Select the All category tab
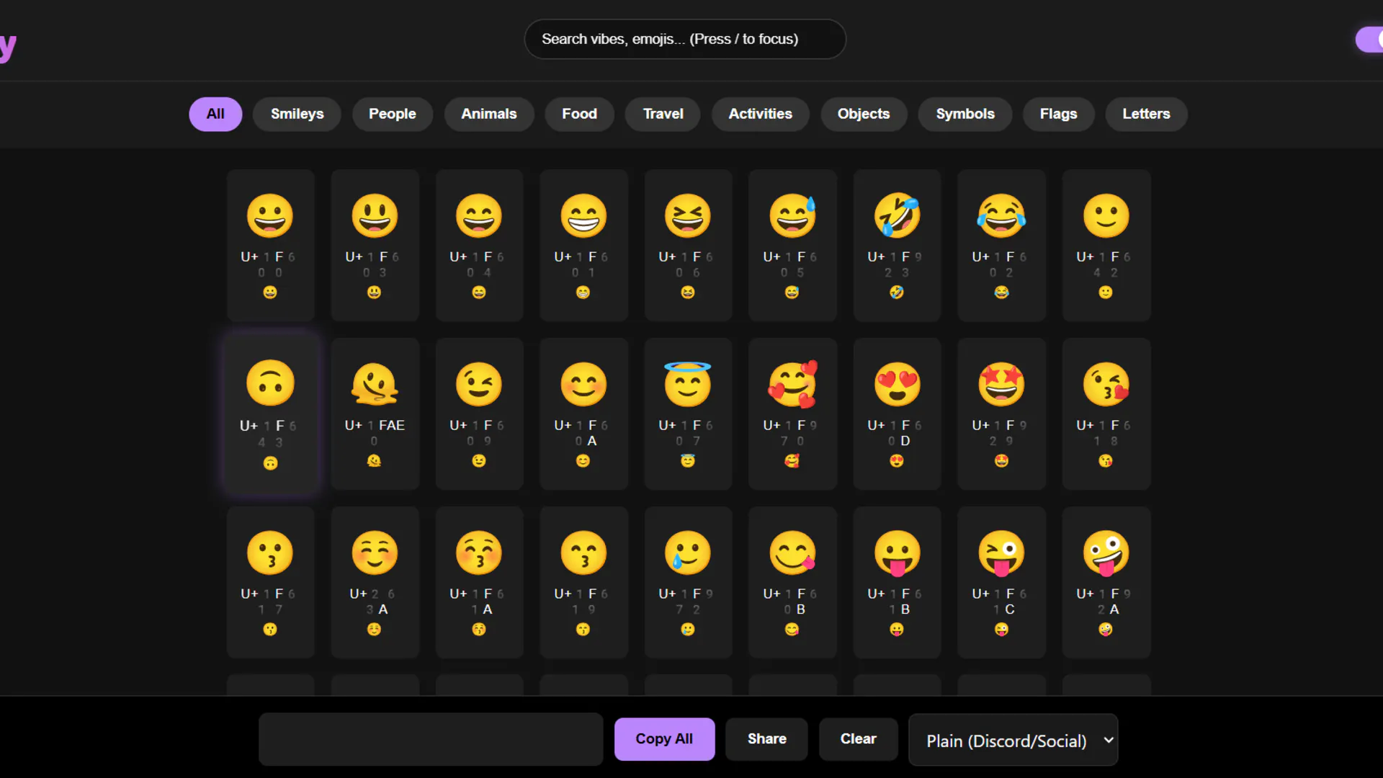The image size is (1383, 778). [215, 114]
